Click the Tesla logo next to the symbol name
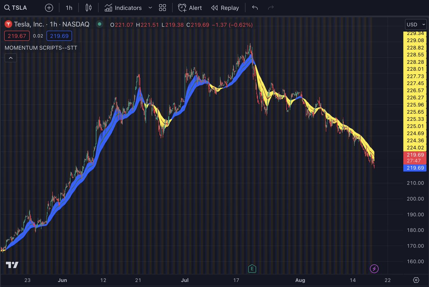429x287 pixels. coord(8,25)
